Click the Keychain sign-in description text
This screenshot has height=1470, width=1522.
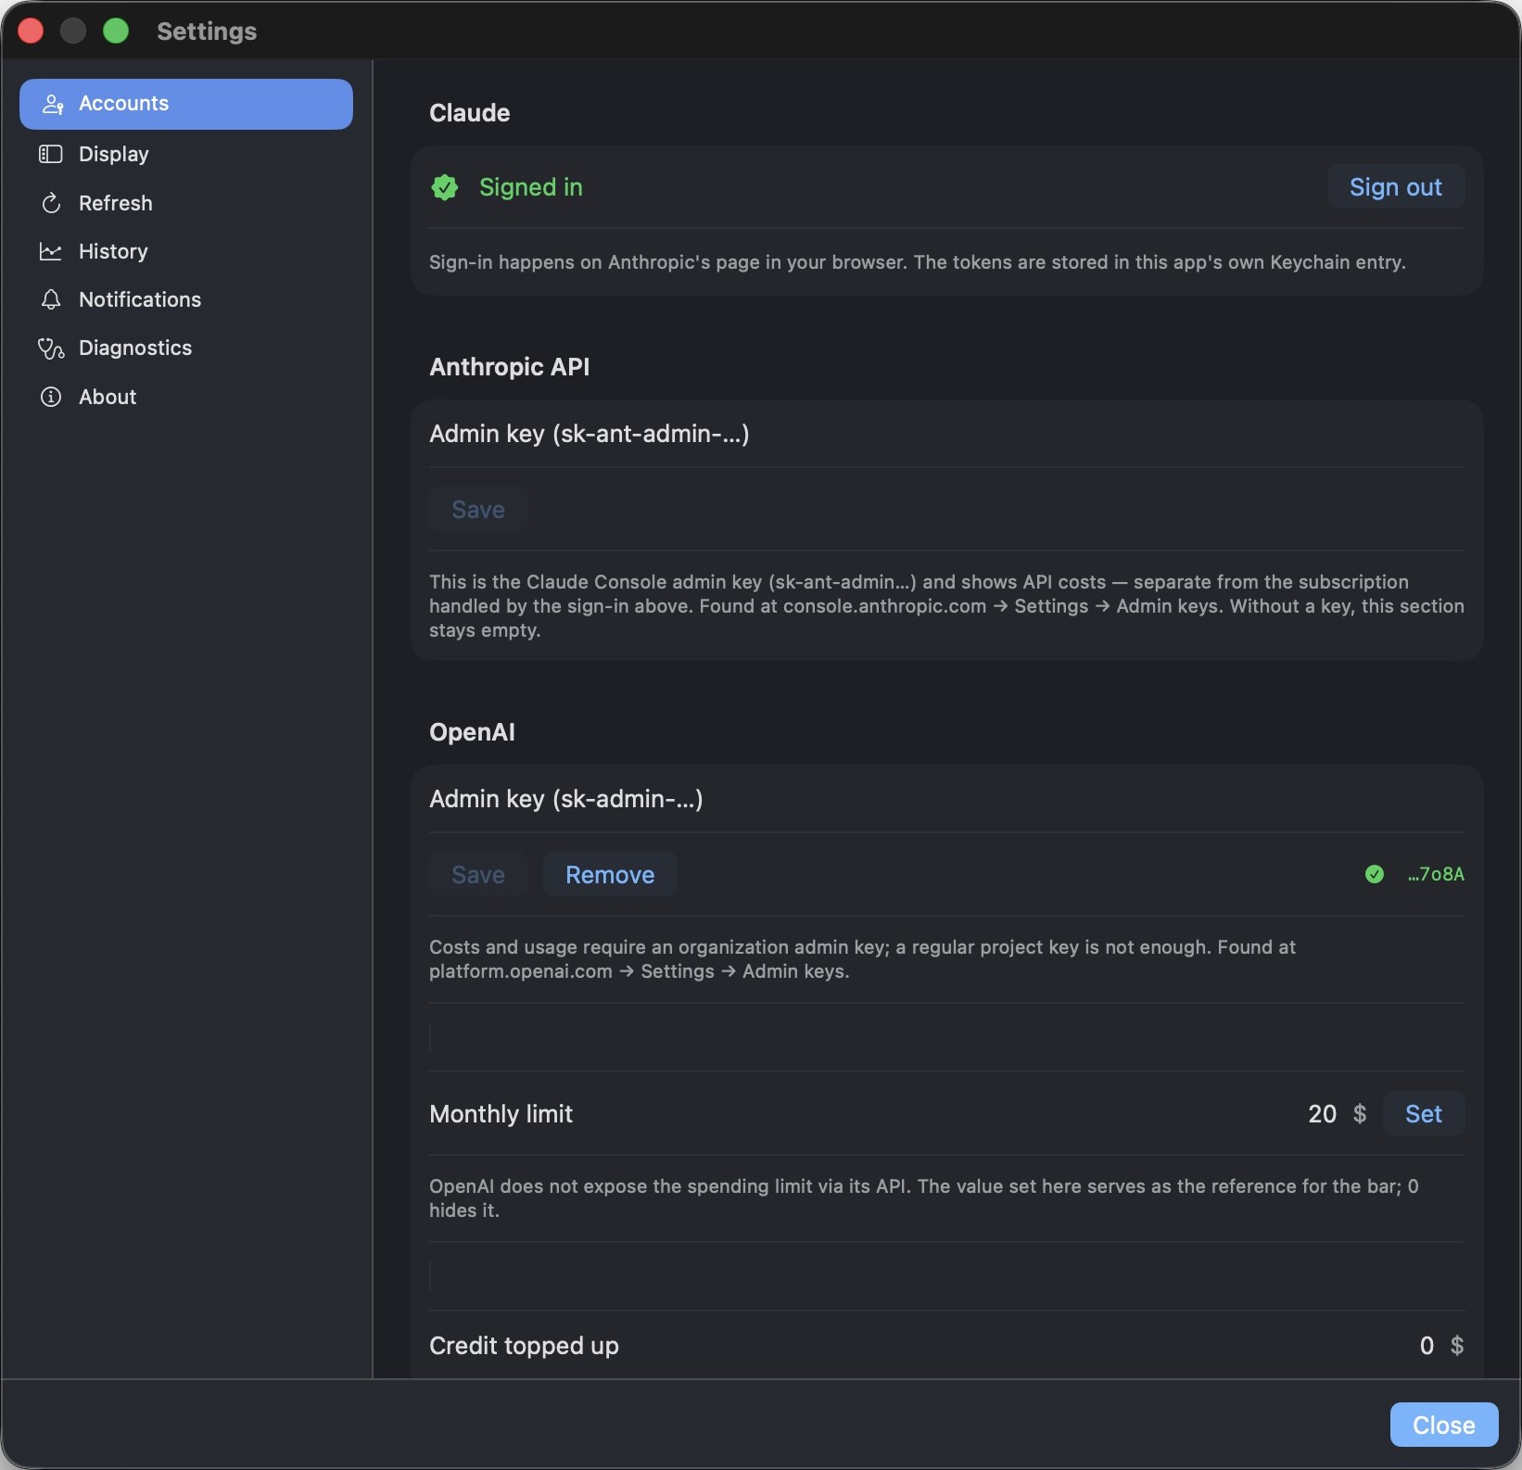tap(918, 262)
